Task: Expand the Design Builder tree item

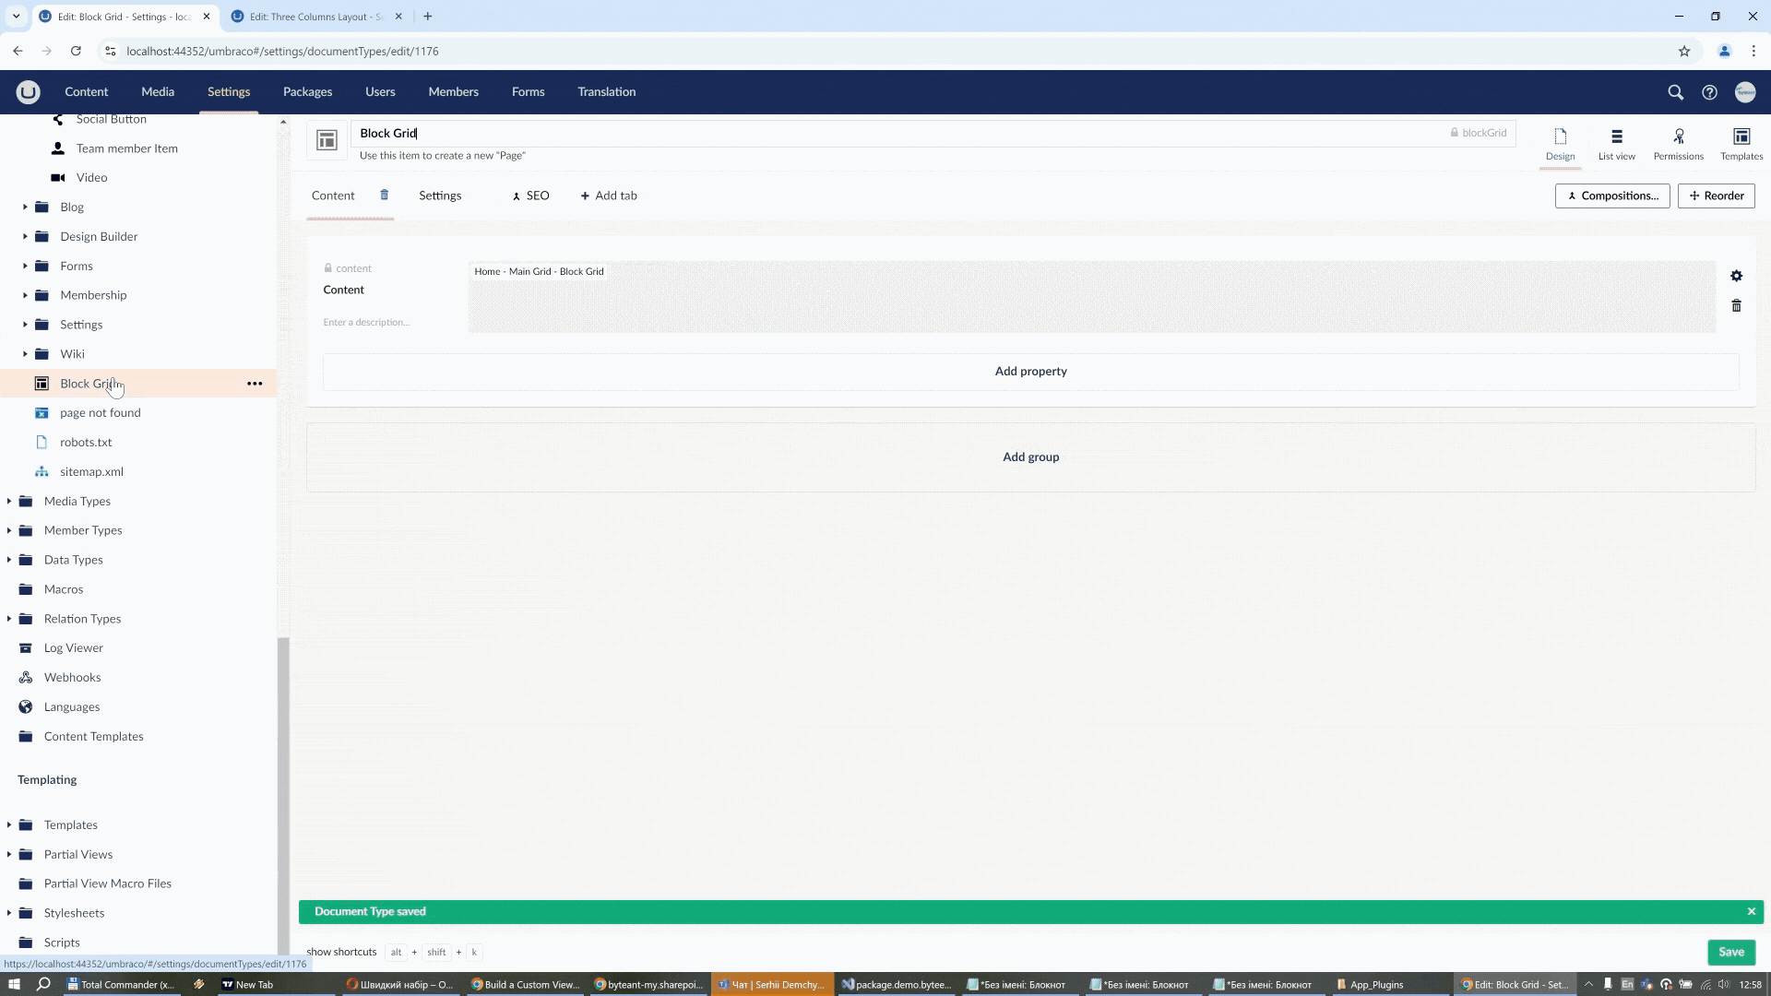Action: pyautogui.click(x=24, y=236)
